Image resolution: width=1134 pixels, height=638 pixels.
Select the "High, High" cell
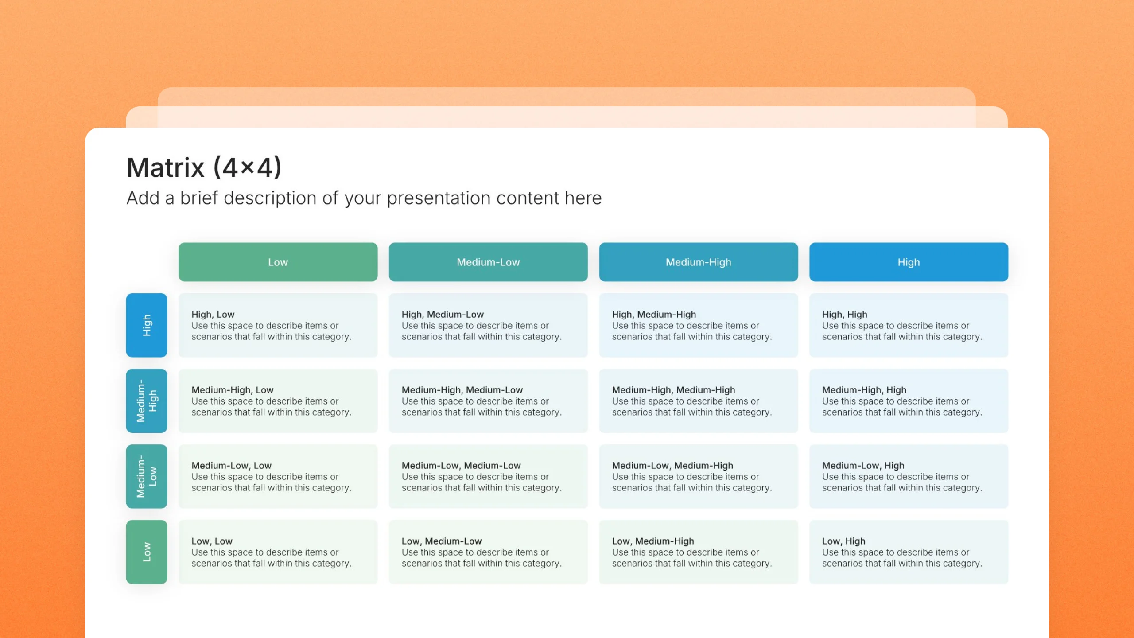click(909, 325)
